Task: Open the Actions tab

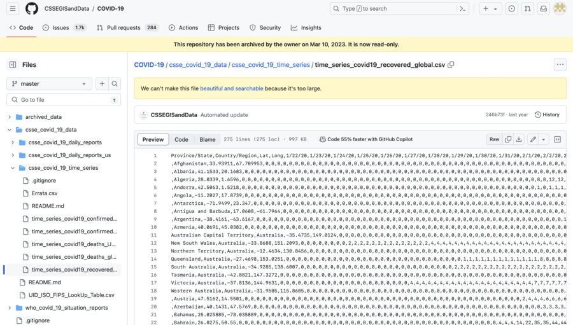Action: tap(183, 28)
